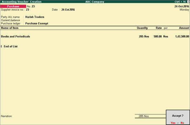Click the voucher Date 24-Oct-2016 field

[68, 10]
